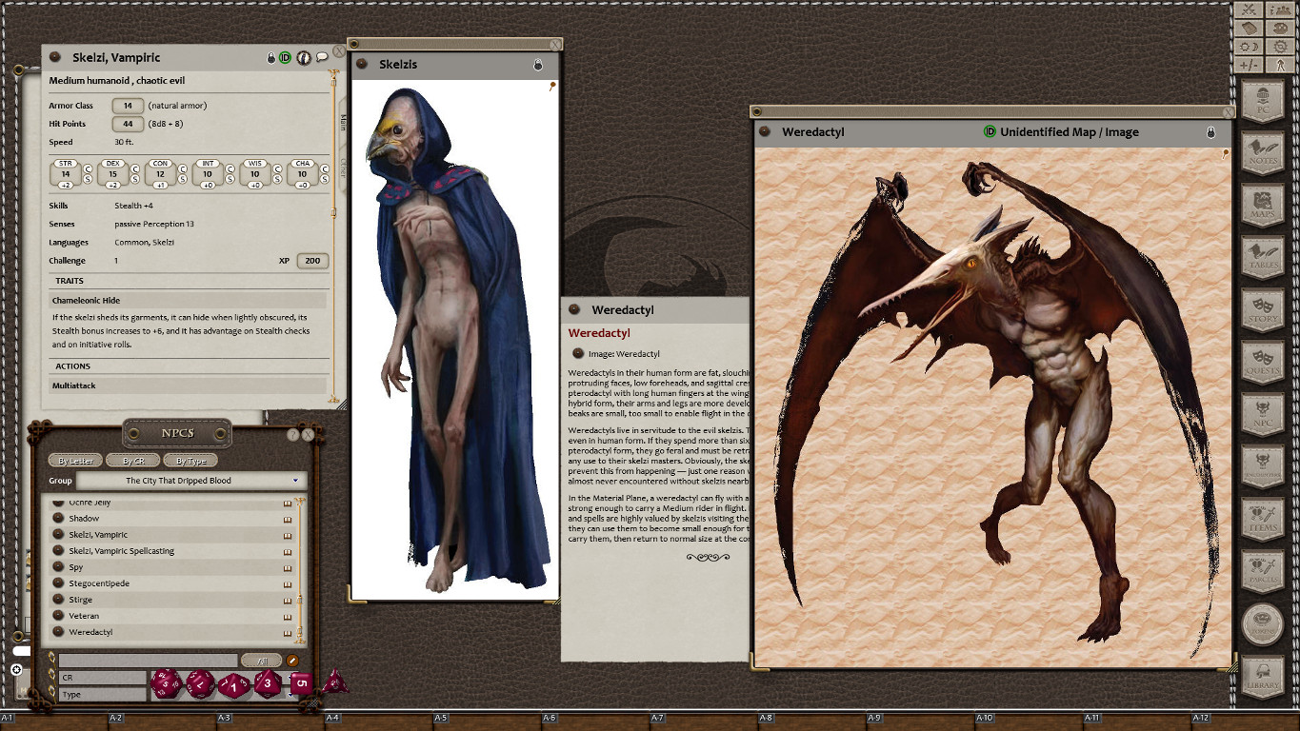The height and width of the screenshot is (731, 1300).
Task: Toggle the ID status on Weredactyl image
Action: click(990, 132)
